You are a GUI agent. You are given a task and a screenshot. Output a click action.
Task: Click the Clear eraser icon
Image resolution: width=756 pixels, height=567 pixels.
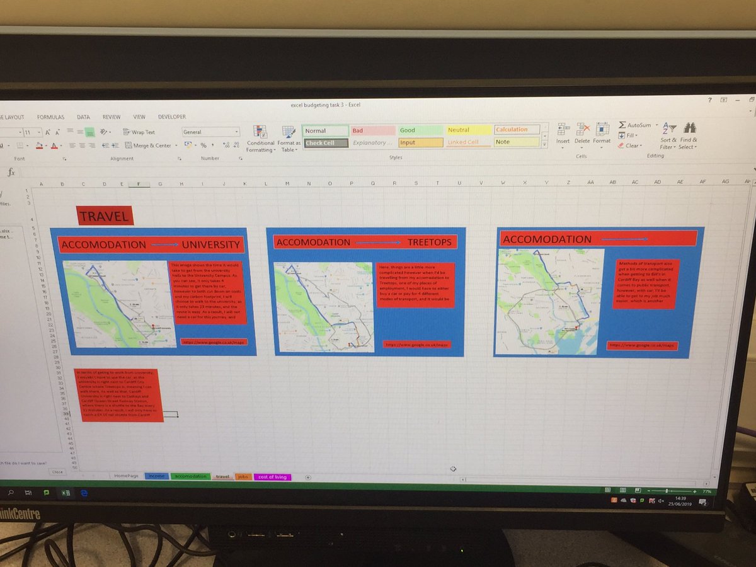pos(621,146)
